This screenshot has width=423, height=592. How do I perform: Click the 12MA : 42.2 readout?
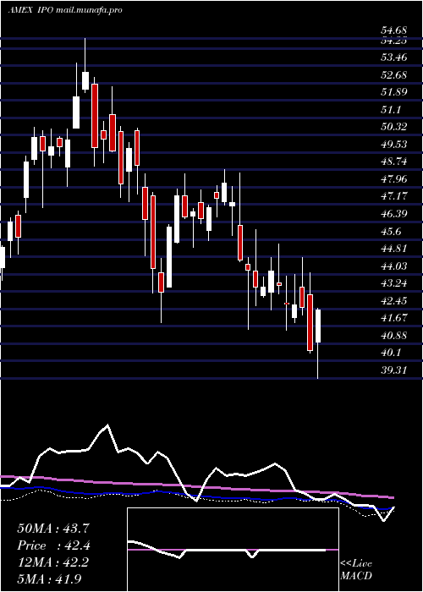(x=53, y=562)
